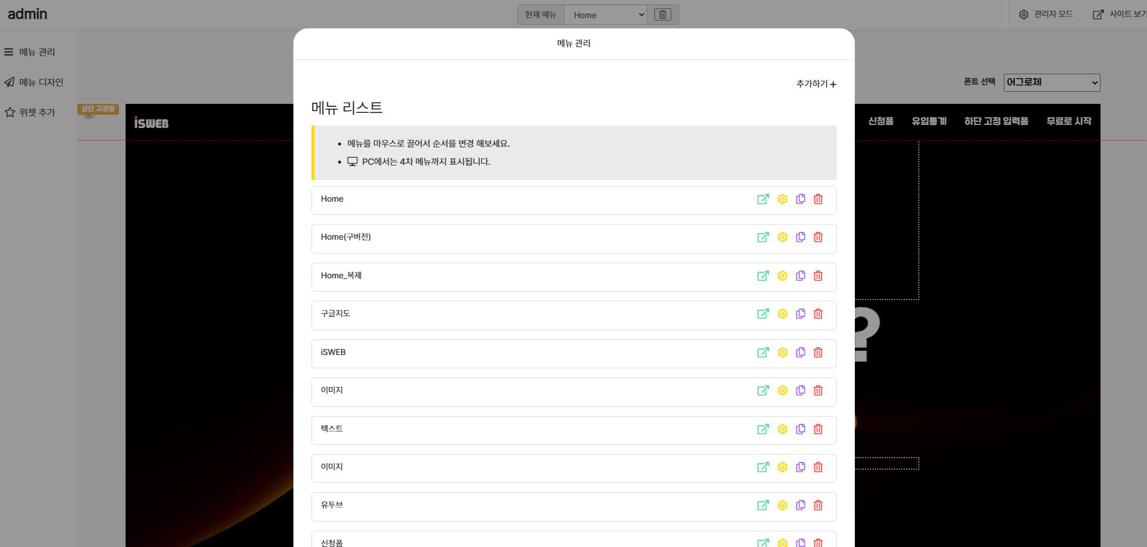Copy the Home(구버전) menu via copy icon

[800, 237]
